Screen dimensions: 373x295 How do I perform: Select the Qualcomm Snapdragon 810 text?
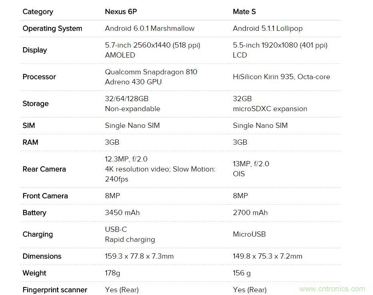pyautogui.click(x=151, y=72)
